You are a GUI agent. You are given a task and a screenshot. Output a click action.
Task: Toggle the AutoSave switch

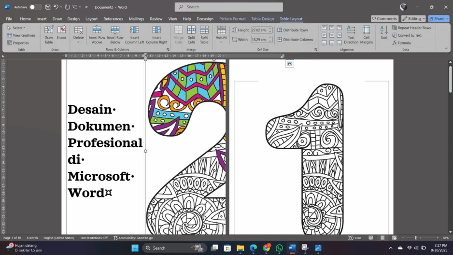[35, 7]
